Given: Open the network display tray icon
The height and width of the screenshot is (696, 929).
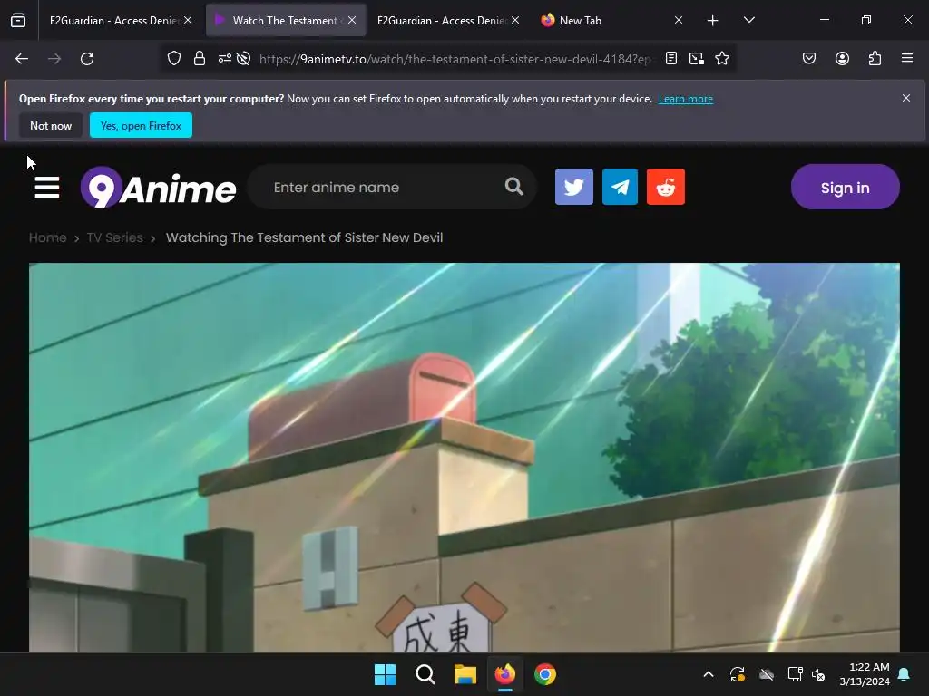Looking at the screenshot, I should click(795, 674).
